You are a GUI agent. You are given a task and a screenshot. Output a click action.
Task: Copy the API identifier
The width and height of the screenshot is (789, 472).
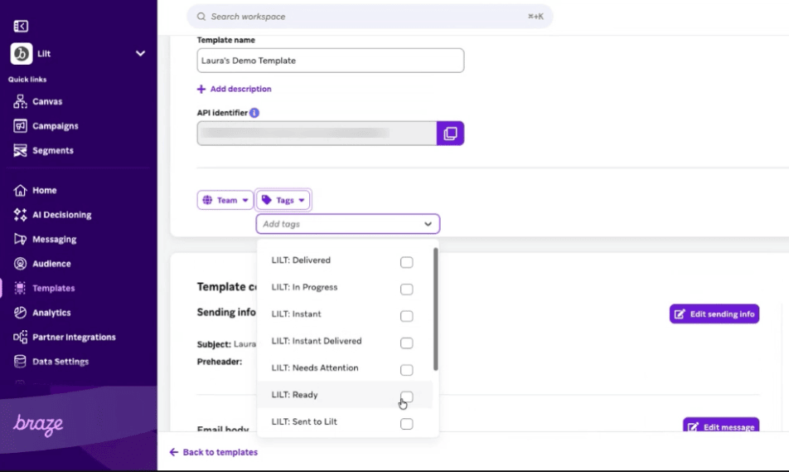point(450,133)
